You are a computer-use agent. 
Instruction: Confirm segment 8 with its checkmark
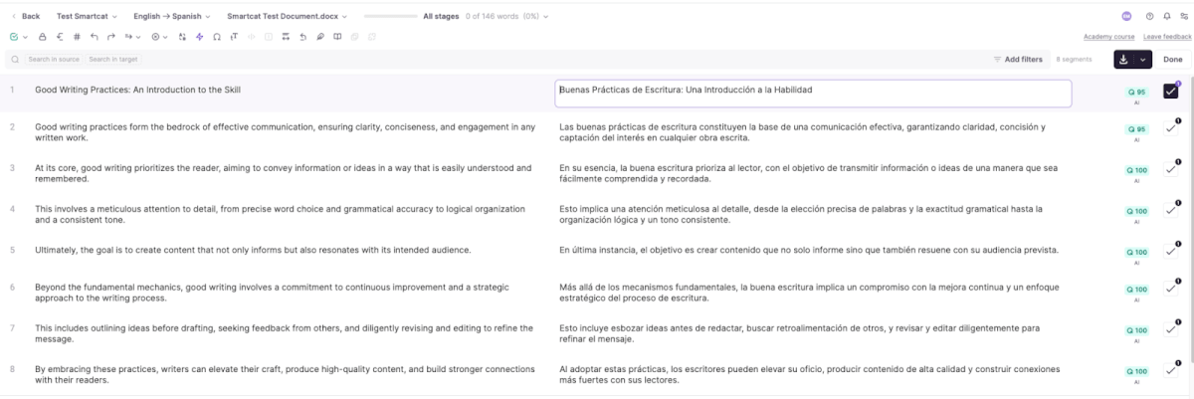click(x=1171, y=370)
